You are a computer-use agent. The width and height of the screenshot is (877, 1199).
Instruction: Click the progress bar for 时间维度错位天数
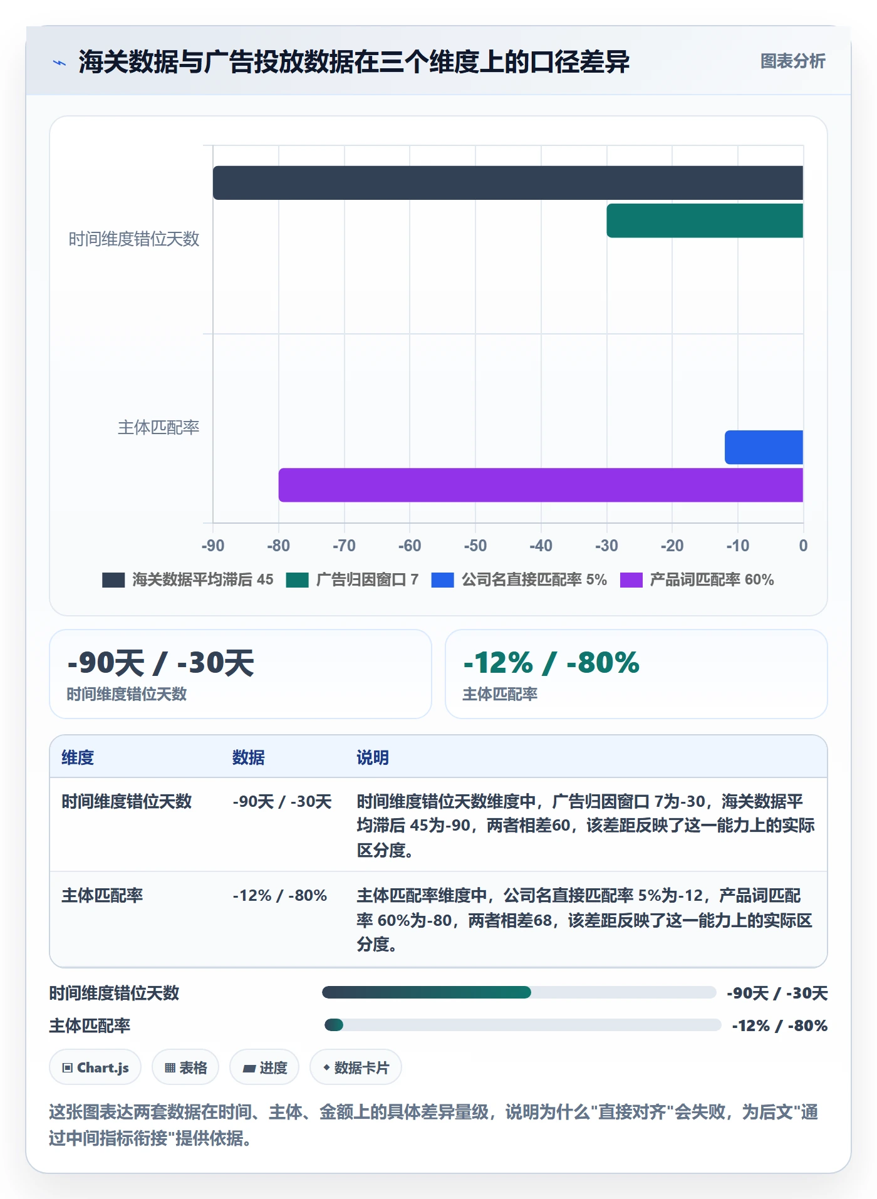pyautogui.click(x=519, y=992)
